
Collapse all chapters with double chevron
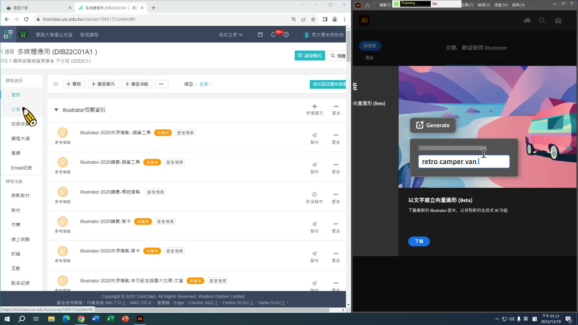coord(56,84)
